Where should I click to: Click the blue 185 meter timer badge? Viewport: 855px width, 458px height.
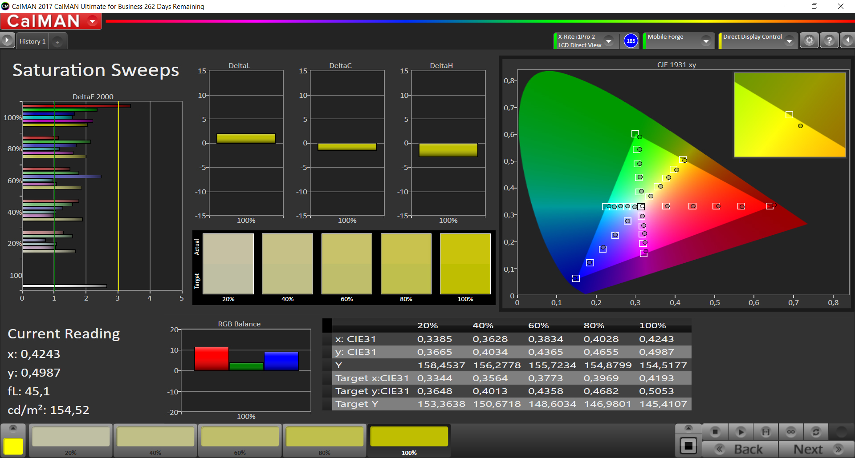pos(631,41)
